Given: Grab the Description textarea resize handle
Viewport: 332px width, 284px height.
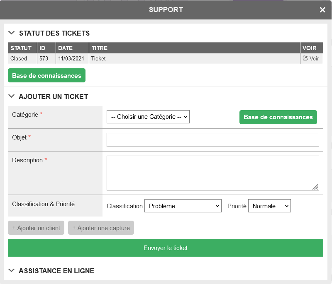Looking at the screenshot, I should (316, 187).
